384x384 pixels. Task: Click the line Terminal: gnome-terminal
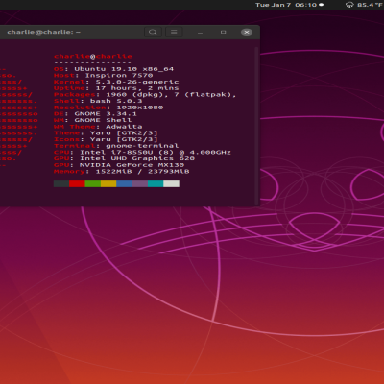tap(116, 146)
